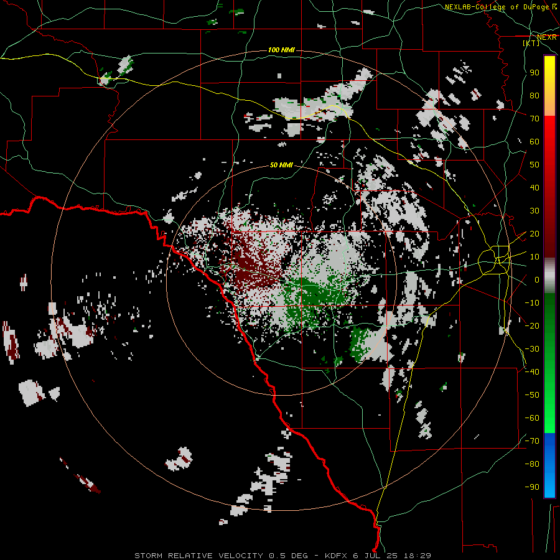The height and width of the screenshot is (560, 560).
Task: Click the "-40" value on the velocity scale
Action: [x=532, y=372]
